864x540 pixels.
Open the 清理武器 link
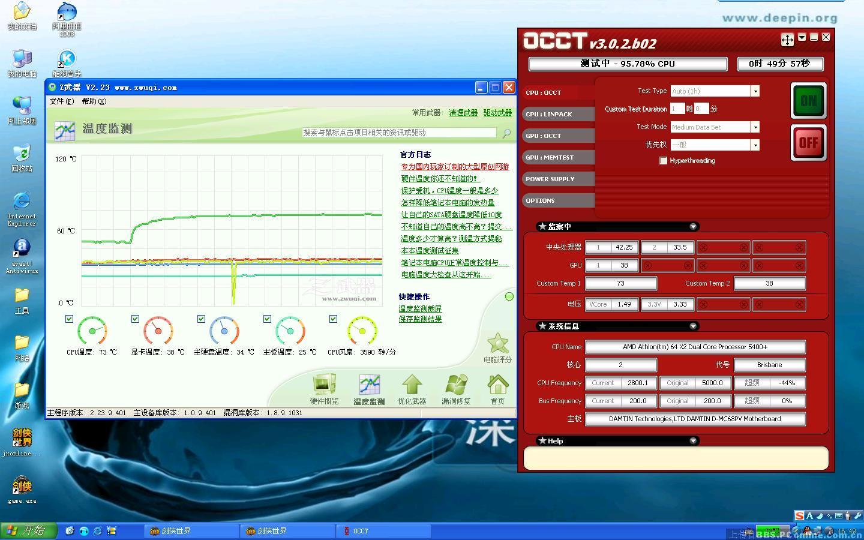[463, 113]
